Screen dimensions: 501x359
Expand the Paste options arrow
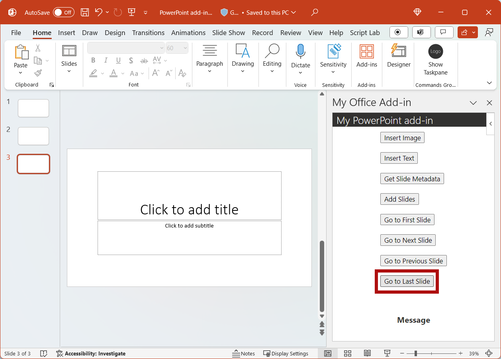point(21,73)
